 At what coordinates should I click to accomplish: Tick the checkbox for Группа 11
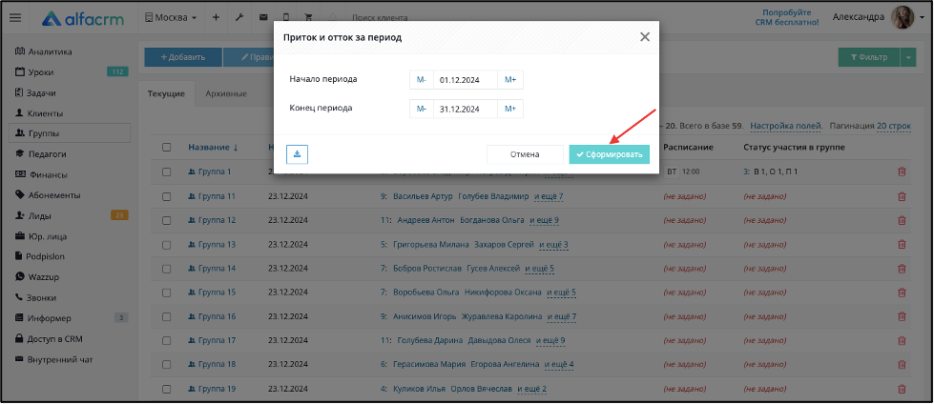tap(167, 196)
